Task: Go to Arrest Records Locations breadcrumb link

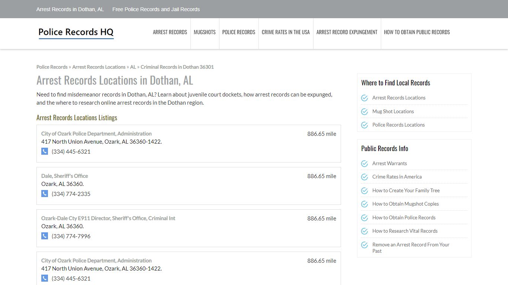Action: point(99,67)
